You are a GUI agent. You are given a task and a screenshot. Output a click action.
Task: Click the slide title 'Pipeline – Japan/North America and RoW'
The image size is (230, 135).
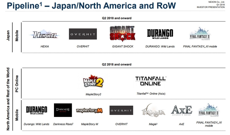(x=91, y=6)
